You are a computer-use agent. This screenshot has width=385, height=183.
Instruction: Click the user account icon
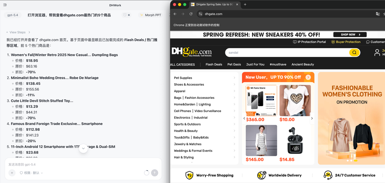pyautogui.click(x=377, y=53)
